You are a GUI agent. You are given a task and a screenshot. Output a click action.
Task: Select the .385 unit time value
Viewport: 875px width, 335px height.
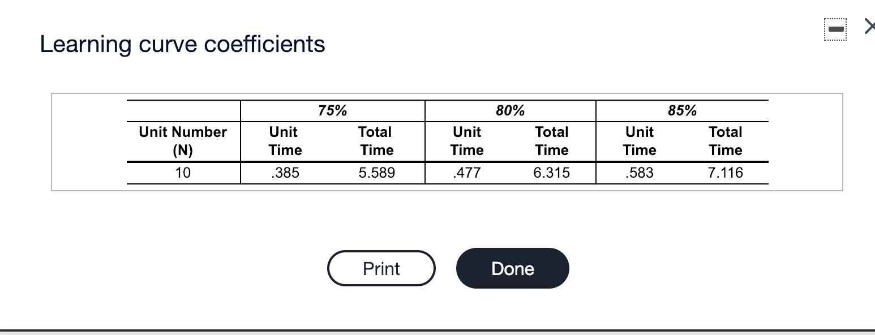tap(285, 173)
